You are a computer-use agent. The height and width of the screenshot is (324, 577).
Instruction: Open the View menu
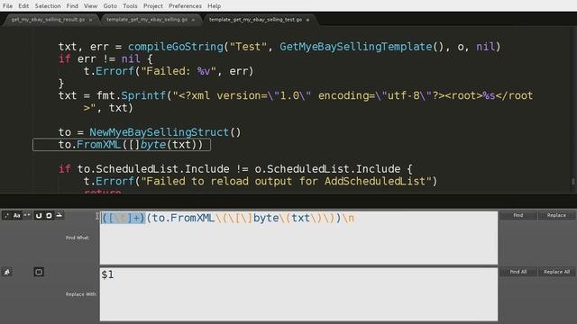[90, 6]
